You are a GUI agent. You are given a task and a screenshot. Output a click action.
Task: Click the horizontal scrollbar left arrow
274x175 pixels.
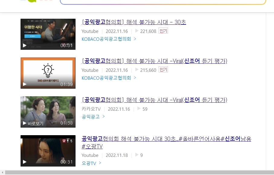pos(2,173)
